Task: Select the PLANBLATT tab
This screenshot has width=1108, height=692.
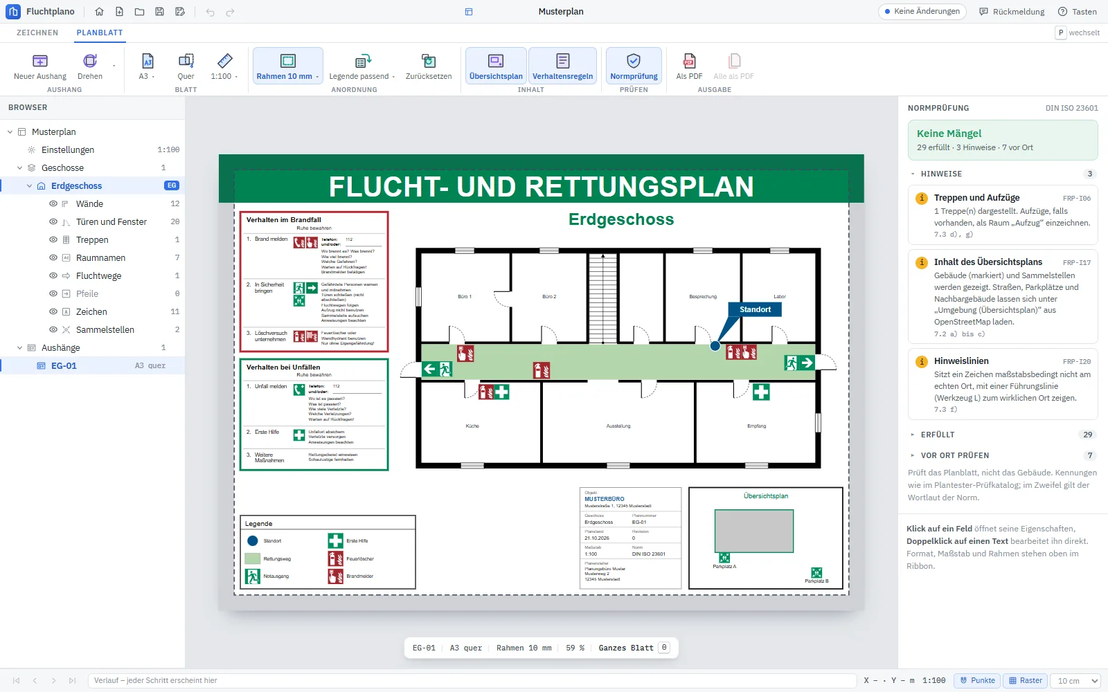Action: (100, 33)
